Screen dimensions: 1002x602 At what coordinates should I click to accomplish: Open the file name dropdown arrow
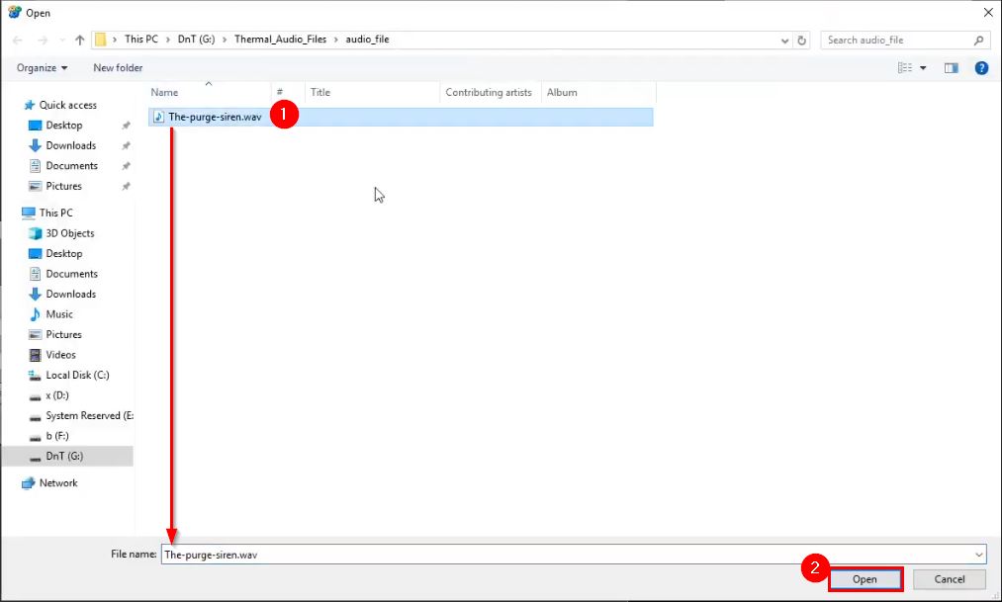click(978, 555)
